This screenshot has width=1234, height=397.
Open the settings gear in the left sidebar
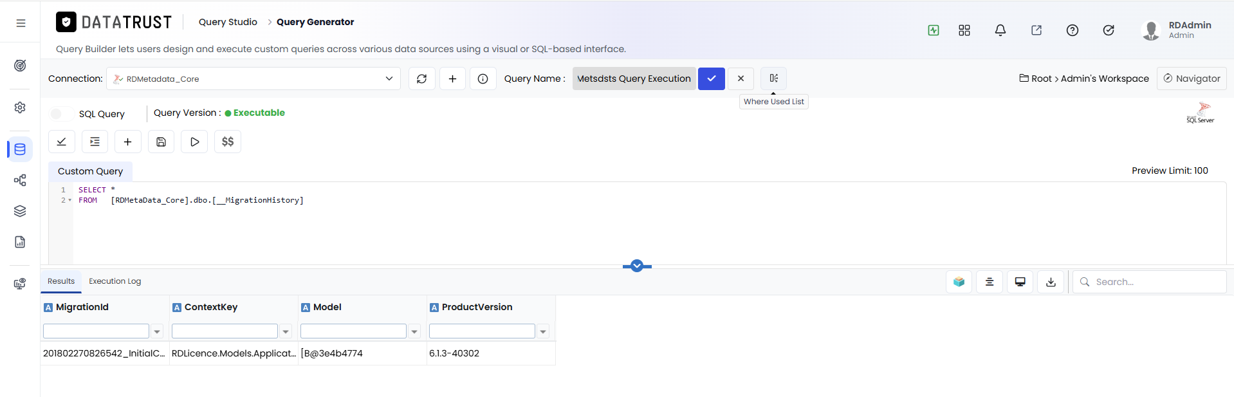tap(20, 107)
